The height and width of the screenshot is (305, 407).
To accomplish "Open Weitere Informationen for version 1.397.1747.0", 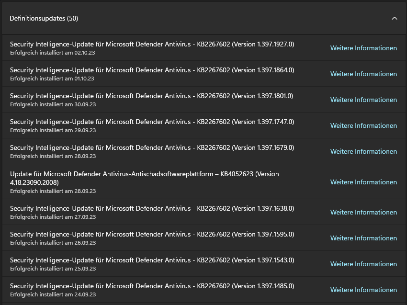I will point(363,125).
